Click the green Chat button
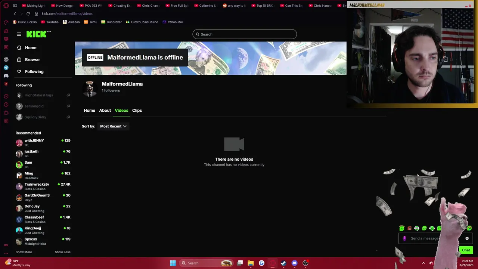This screenshot has width=478, height=269. click(466, 250)
